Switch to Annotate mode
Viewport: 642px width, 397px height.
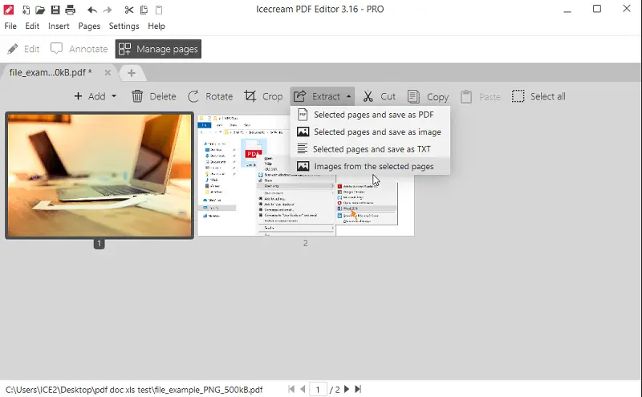click(x=79, y=49)
